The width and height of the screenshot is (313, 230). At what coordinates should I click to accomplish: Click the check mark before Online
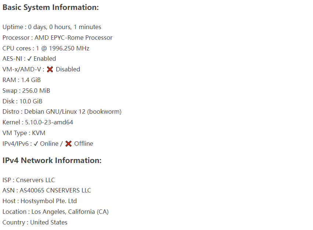(x=36, y=144)
